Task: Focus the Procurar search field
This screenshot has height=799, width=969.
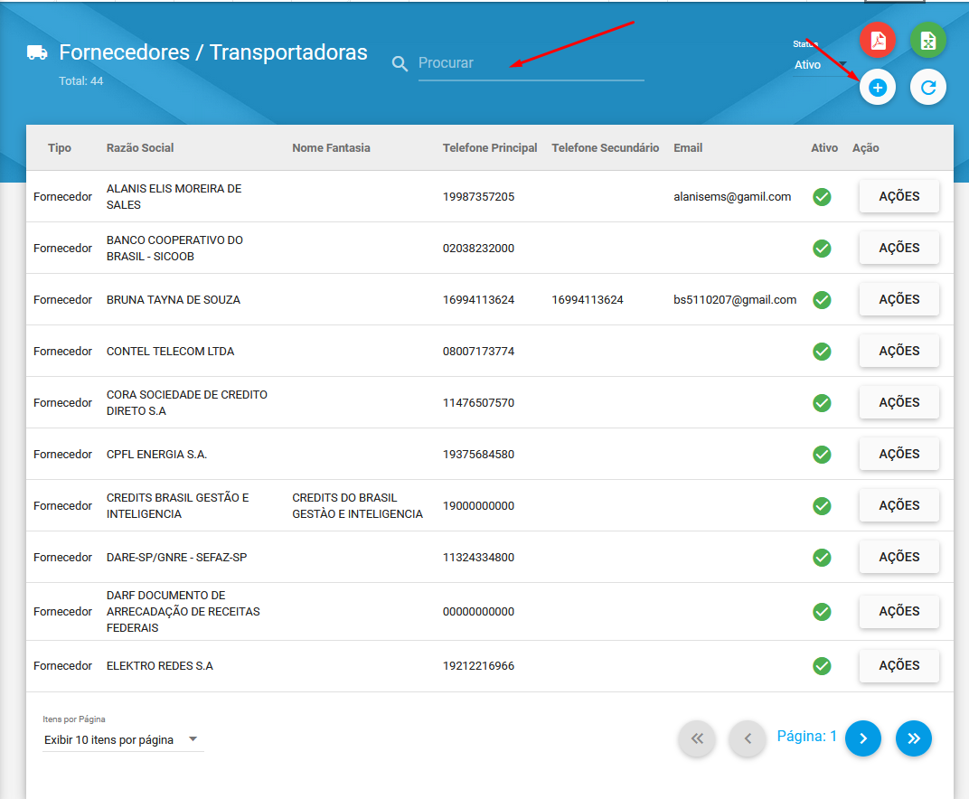Action: coord(531,63)
